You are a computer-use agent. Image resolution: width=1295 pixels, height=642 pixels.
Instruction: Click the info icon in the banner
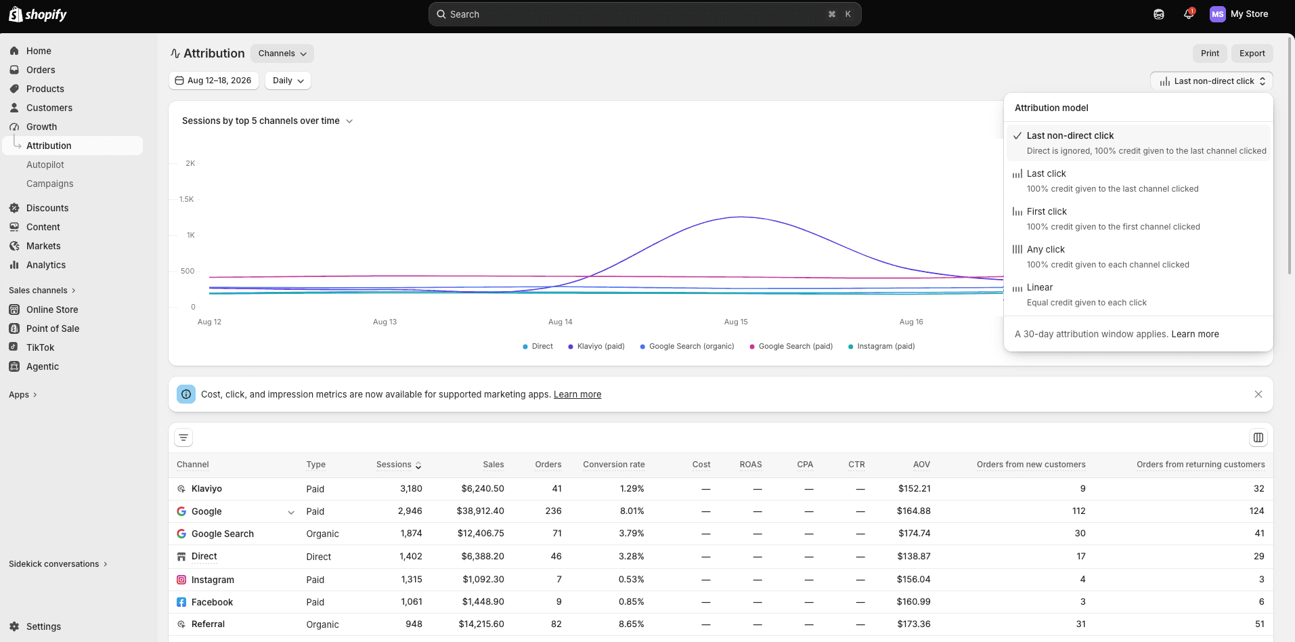pyautogui.click(x=186, y=394)
